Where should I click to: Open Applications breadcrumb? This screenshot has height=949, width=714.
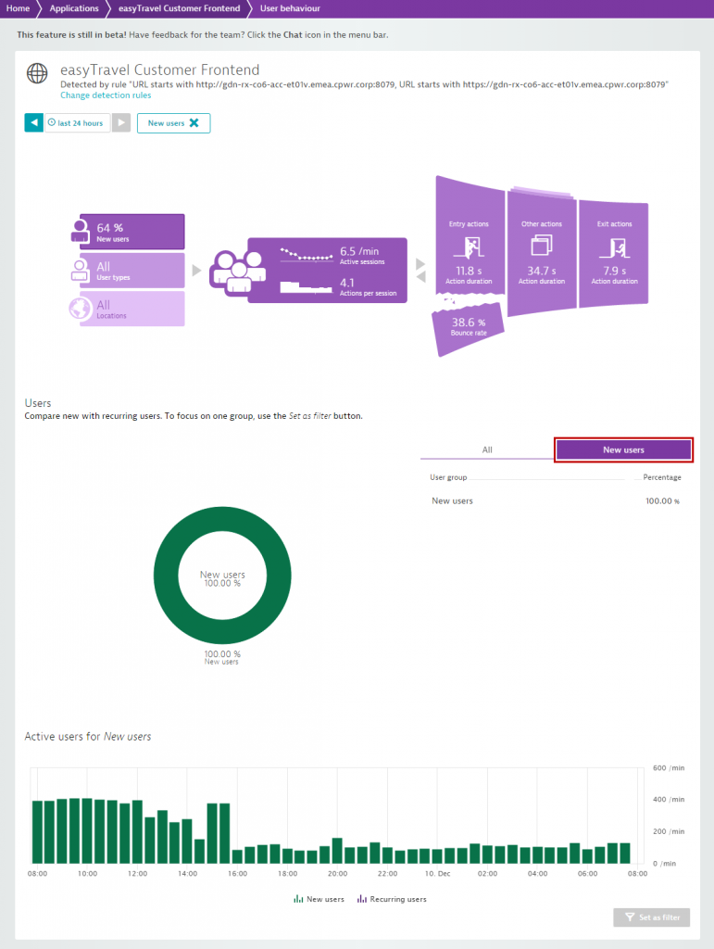(x=74, y=8)
